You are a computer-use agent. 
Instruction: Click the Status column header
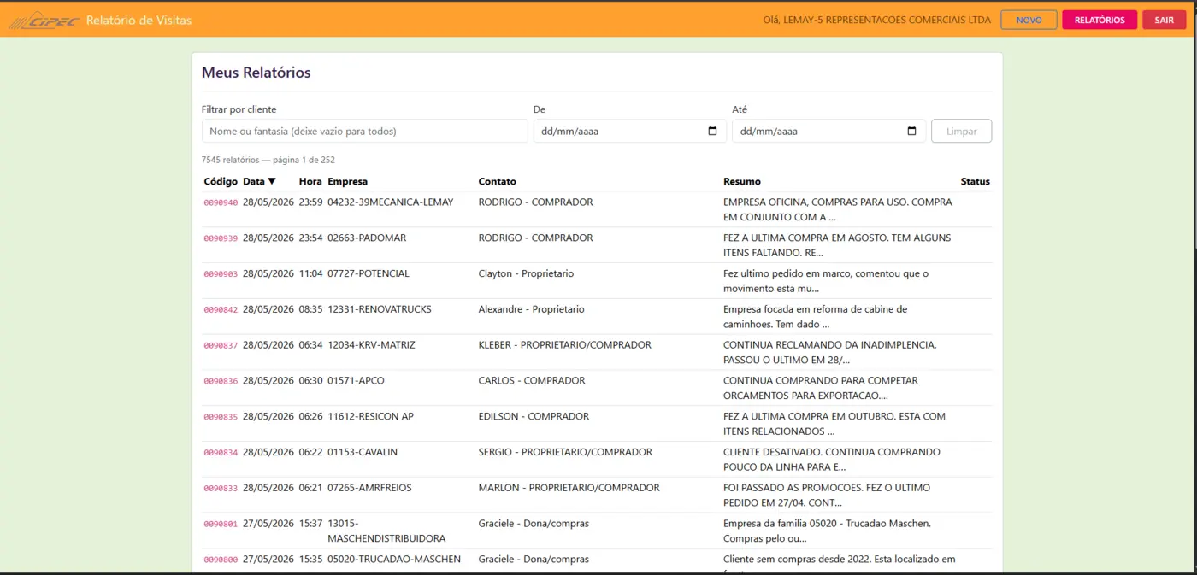click(x=975, y=181)
